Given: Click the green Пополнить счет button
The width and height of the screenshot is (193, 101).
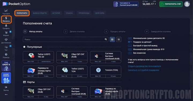Looking at the screenshot, I should (x=171, y=4).
